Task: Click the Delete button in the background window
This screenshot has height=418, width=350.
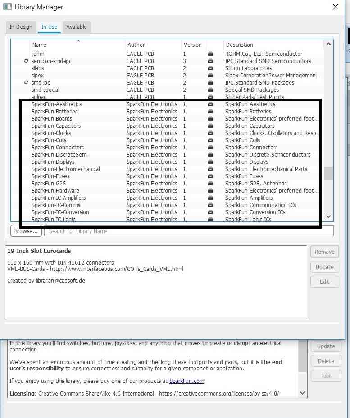Action: click(326, 361)
